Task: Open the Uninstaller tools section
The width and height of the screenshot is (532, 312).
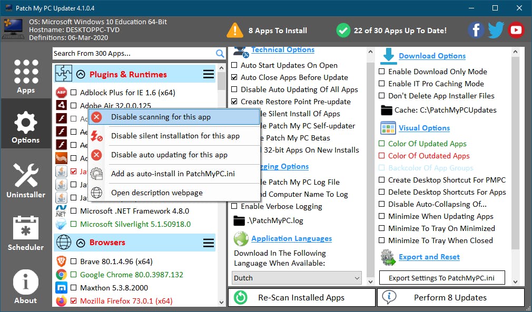Action: pos(26,180)
